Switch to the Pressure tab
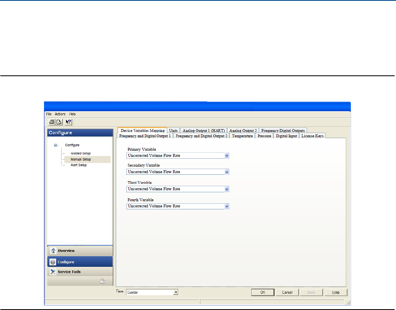Screen dimensions: 396x310 click(x=264, y=136)
